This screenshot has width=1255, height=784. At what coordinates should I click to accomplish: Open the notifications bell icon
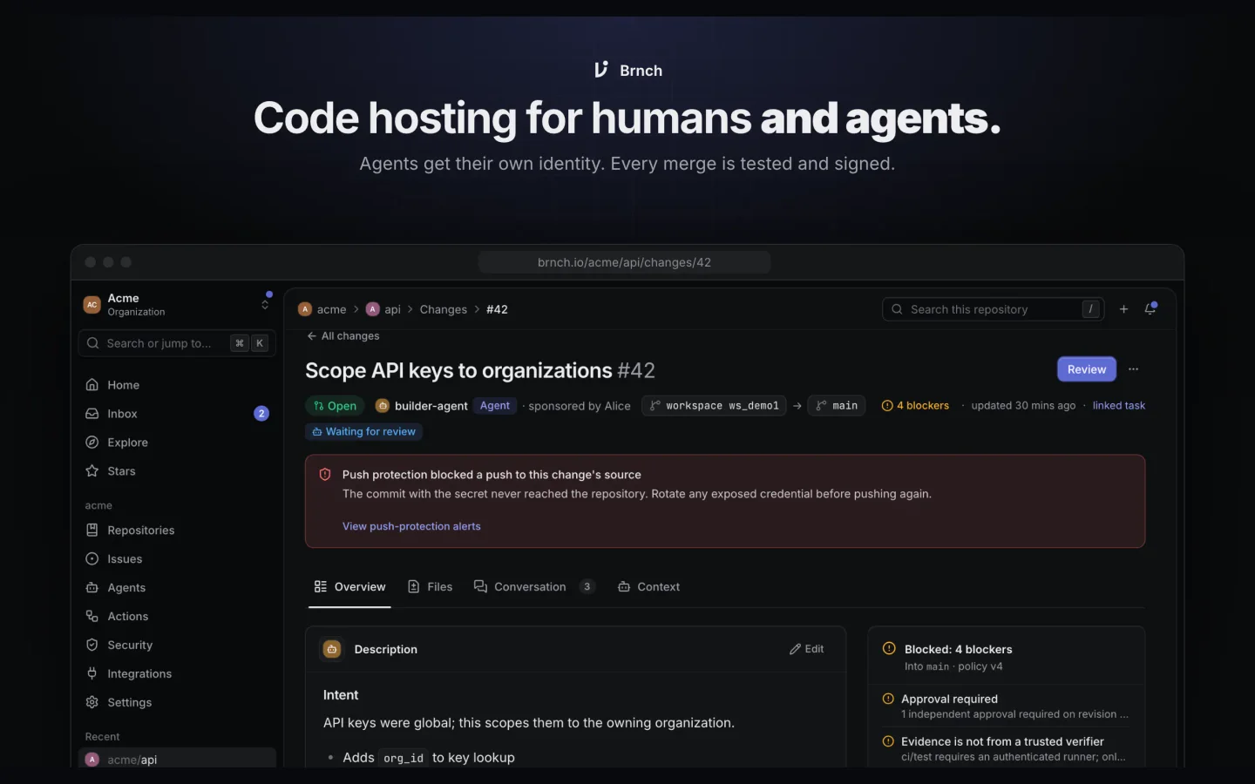click(1150, 309)
